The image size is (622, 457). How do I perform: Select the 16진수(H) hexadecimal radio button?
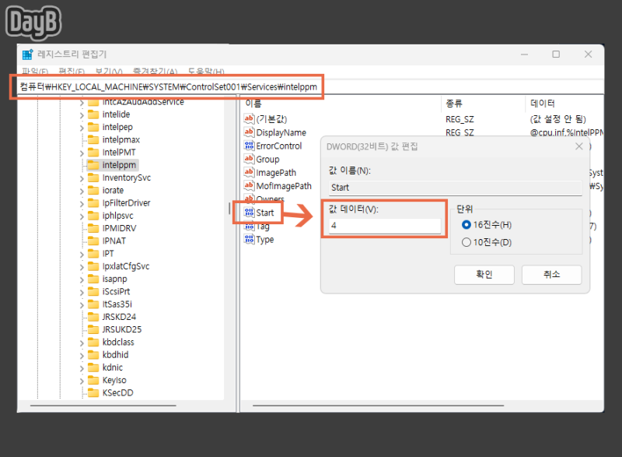coord(466,225)
